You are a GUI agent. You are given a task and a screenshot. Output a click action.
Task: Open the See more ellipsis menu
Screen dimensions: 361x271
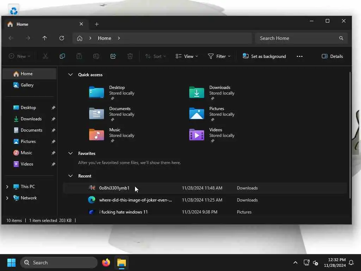[300, 56]
